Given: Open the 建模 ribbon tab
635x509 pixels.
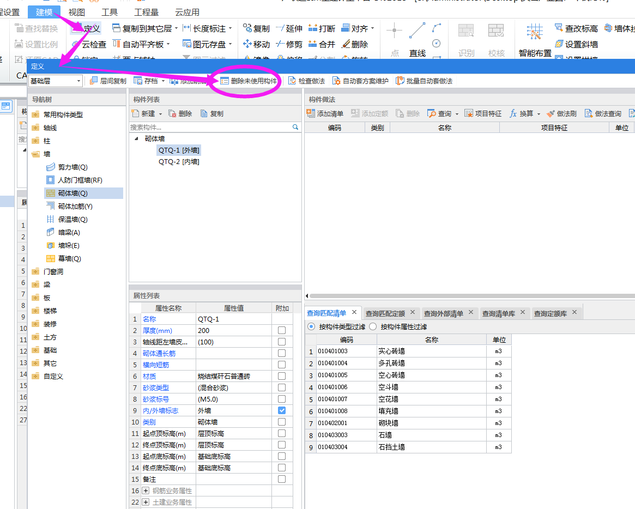Looking at the screenshot, I should coord(44,12).
